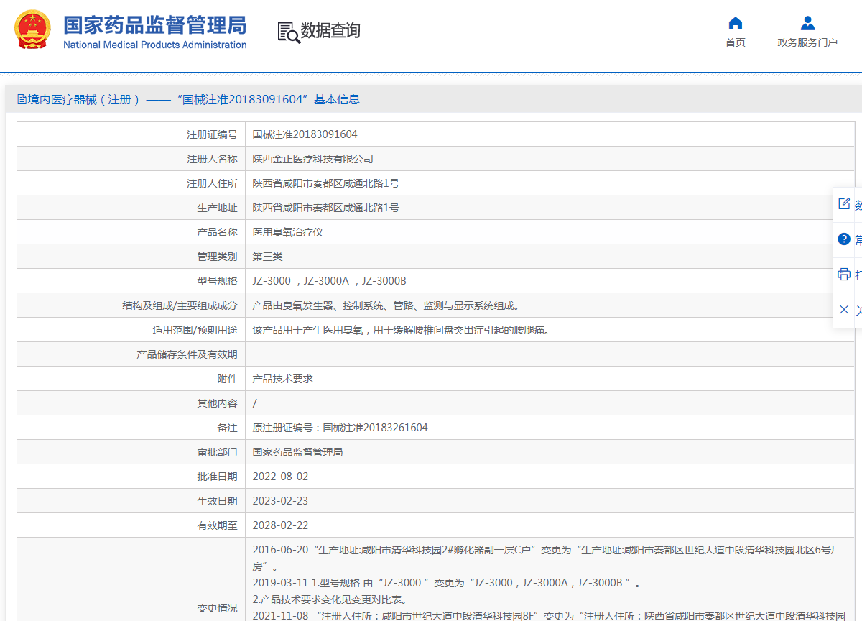This screenshot has height=621, width=862.
Task: Click the 产品技术要求变化见变更对比表 line
Action: [329, 599]
